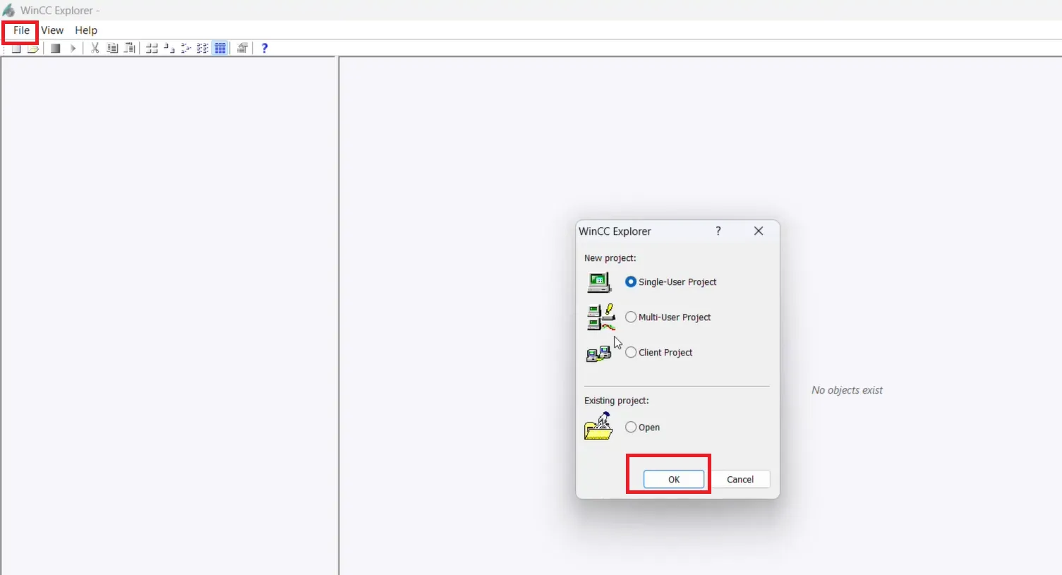Click the New project toolbar icon

(x=16, y=48)
